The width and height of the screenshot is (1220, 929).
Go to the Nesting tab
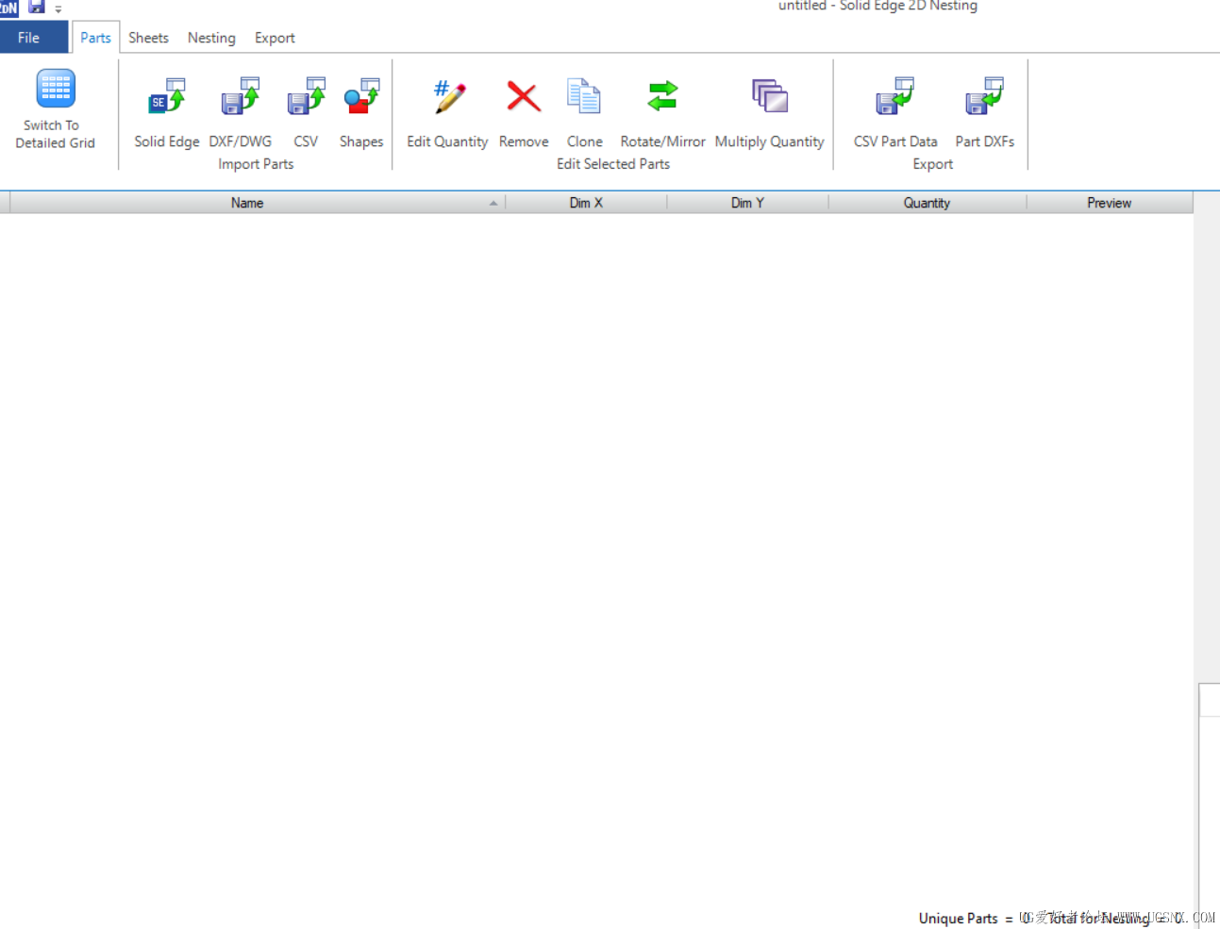(211, 38)
